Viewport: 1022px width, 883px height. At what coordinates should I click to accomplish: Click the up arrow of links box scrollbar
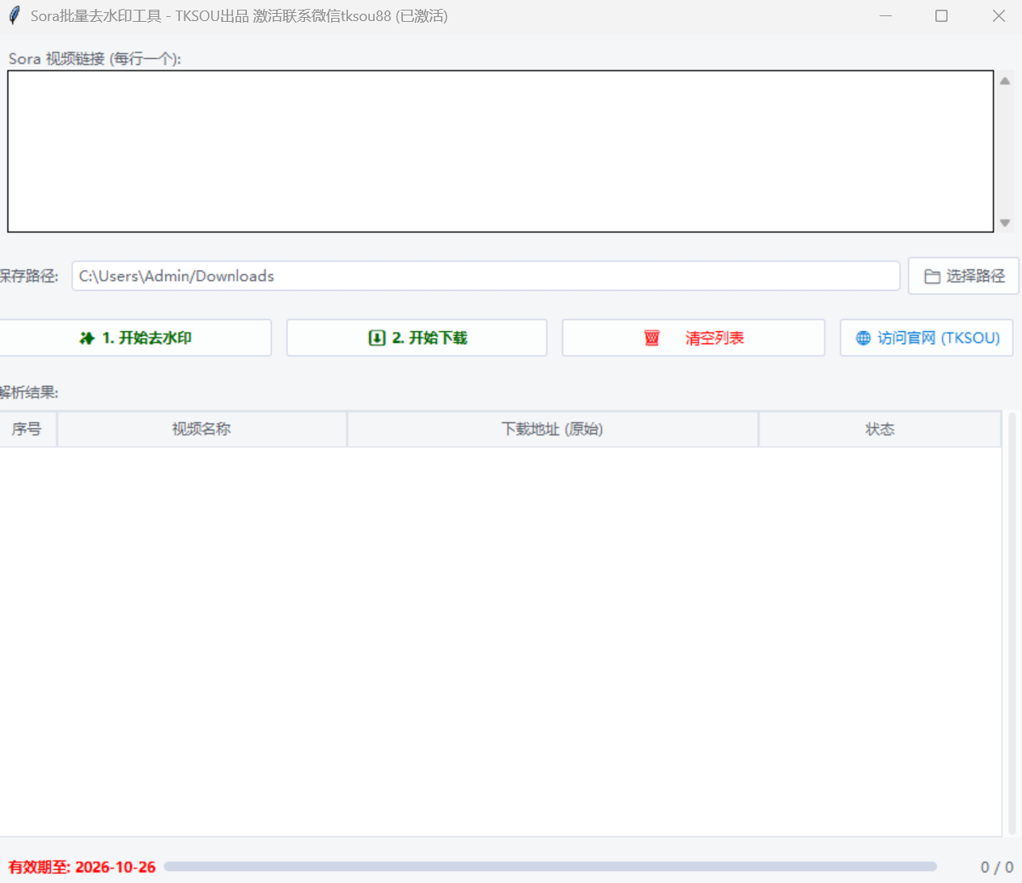[1005, 81]
